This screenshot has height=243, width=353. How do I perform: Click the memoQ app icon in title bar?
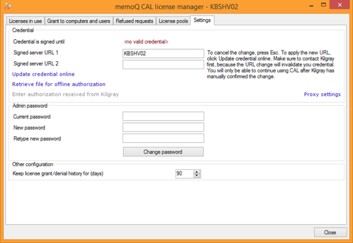pyautogui.click(x=8, y=6)
